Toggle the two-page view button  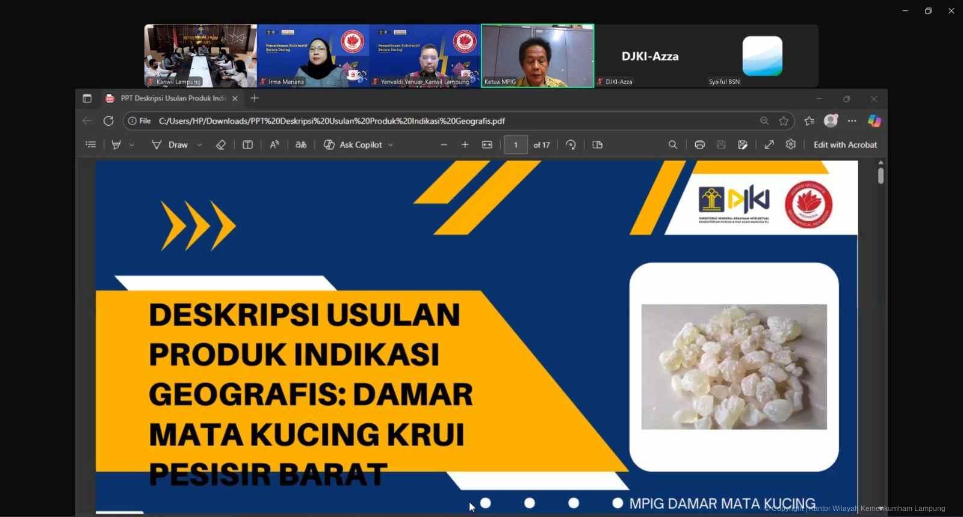597,145
